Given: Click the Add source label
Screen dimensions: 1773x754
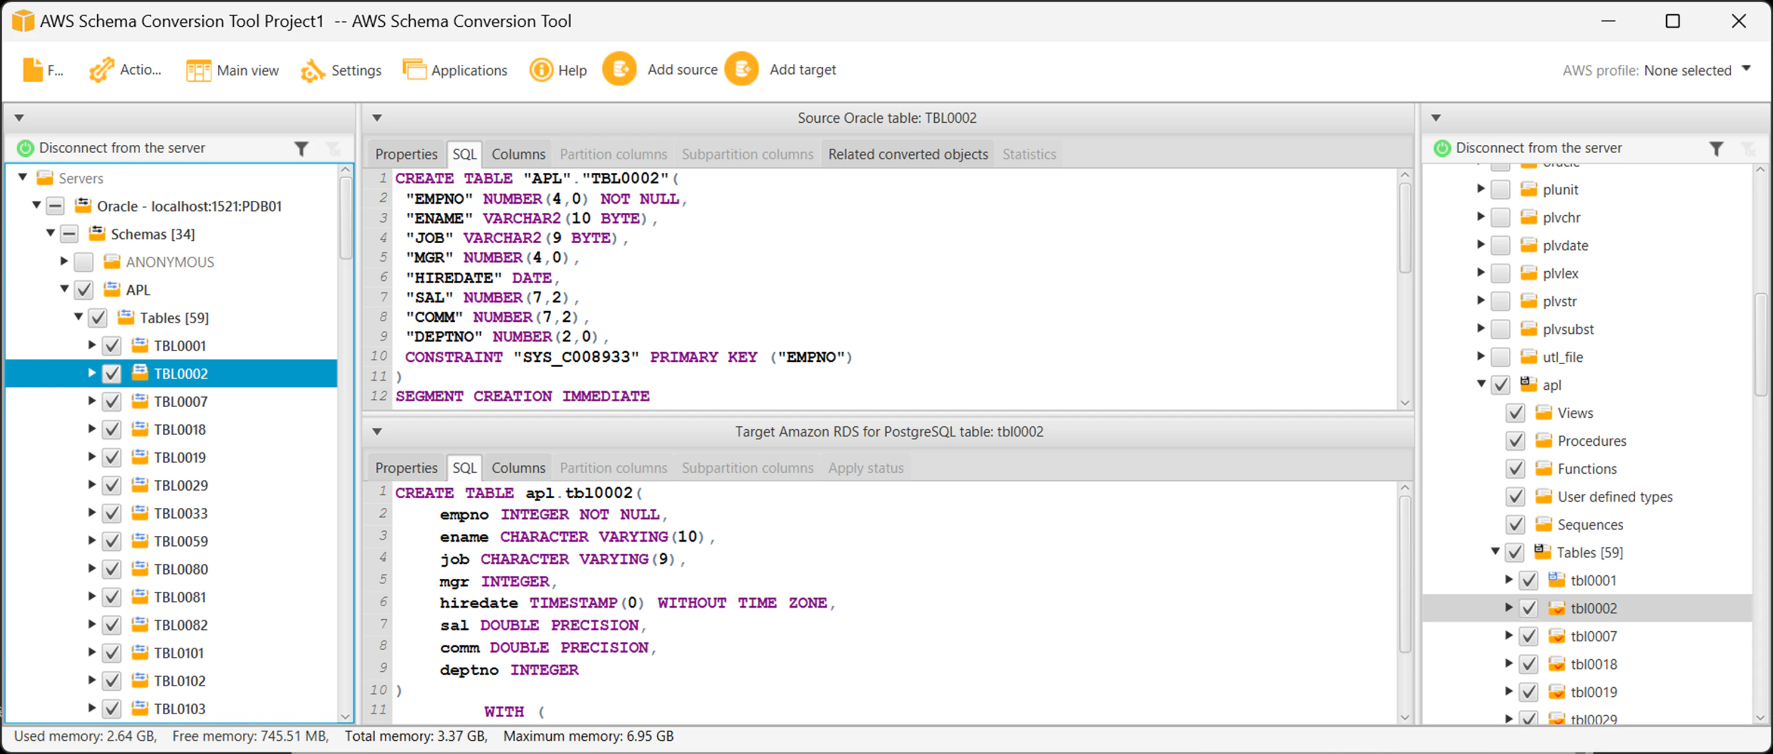Looking at the screenshot, I should pyautogui.click(x=682, y=70).
